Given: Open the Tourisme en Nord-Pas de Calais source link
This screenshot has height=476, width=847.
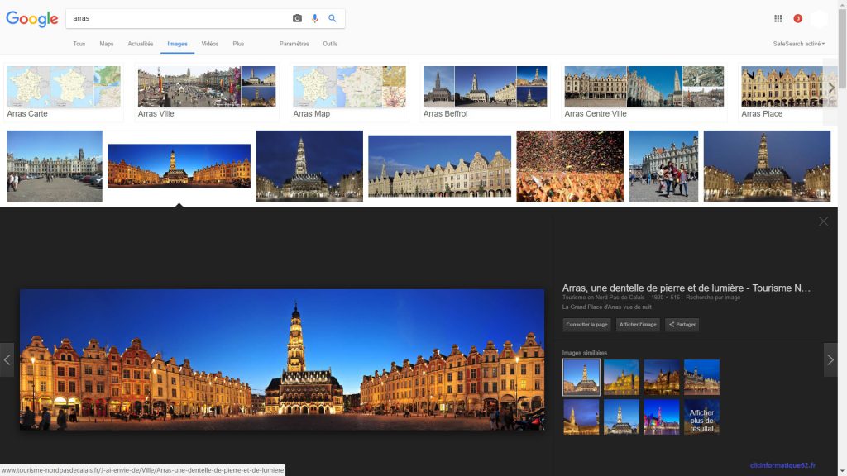Looking at the screenshot, I should 603,297.
